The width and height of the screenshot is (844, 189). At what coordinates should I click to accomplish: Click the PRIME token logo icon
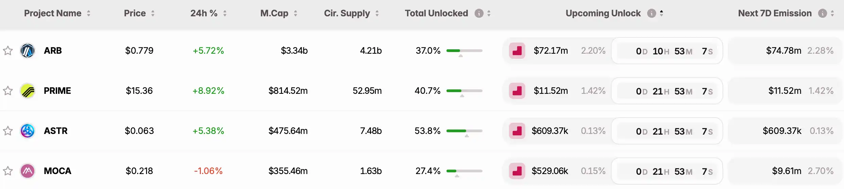point(28,91)
